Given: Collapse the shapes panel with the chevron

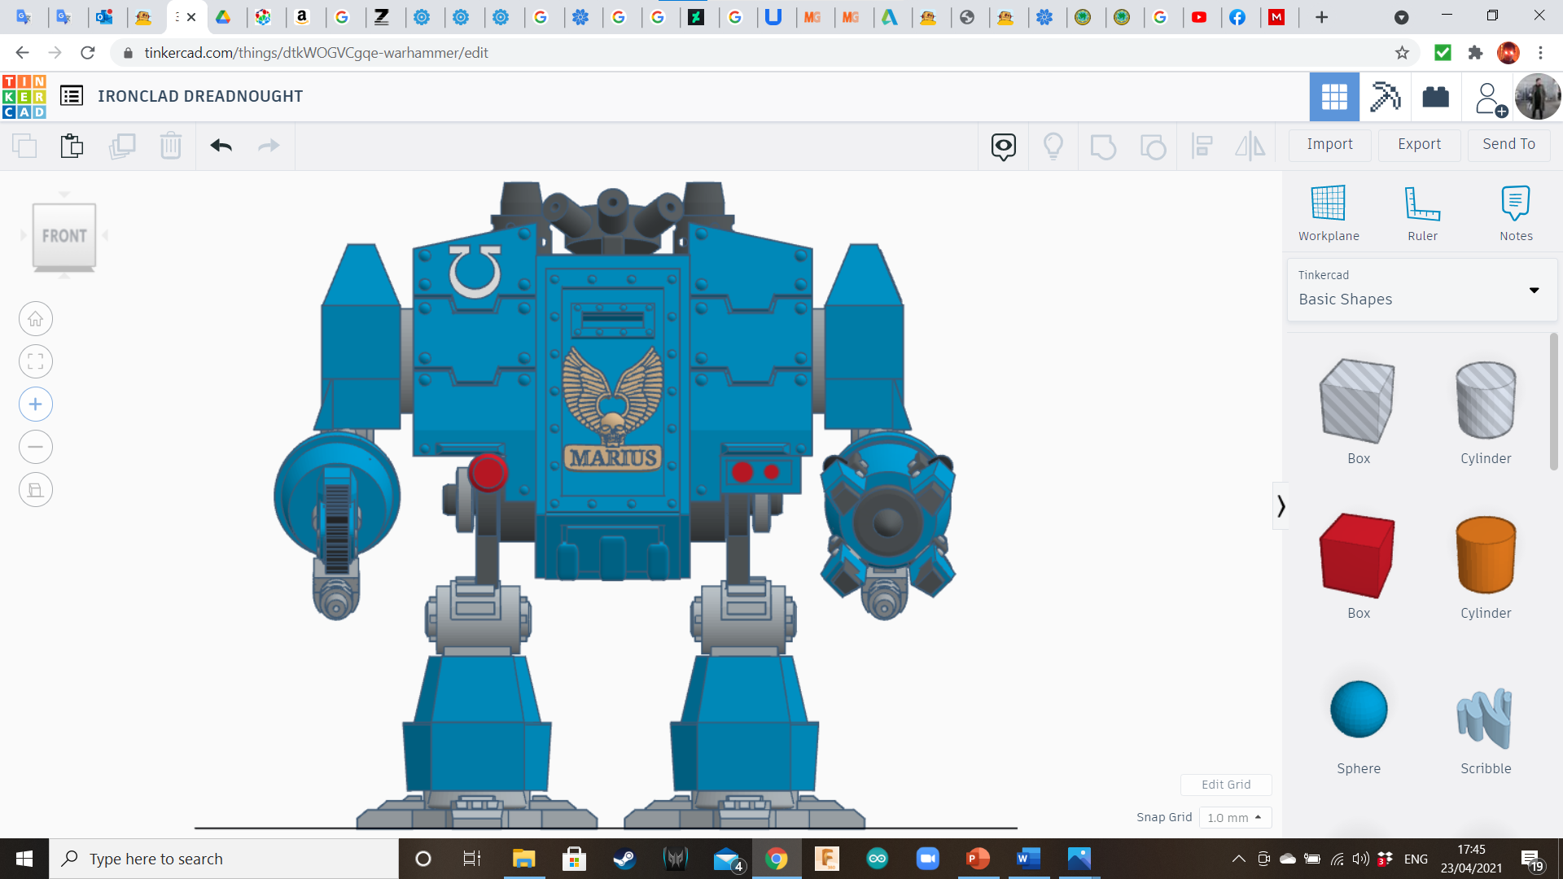Looking at the screenshot, I should coord(1281,505).
